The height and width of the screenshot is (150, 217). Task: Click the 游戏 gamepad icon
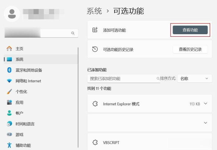[9, 134]
